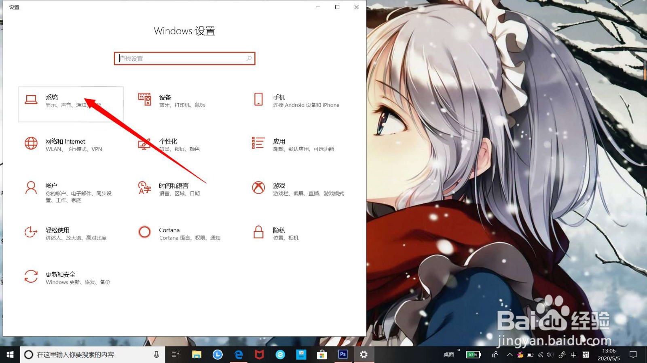The width and height of the screenshot is (647, 363).
Task: Open the 手机 (Phone) settings icon
Action: tap(258, 99)
